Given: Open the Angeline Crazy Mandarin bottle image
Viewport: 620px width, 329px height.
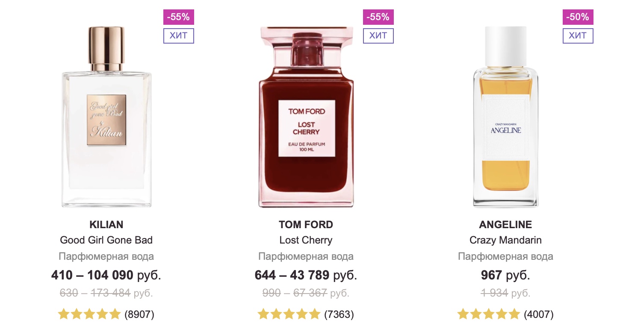Looking at the screenshot, I should click(x=506, y=117).
